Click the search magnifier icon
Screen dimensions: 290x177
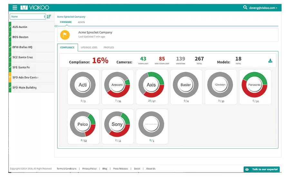245,7
